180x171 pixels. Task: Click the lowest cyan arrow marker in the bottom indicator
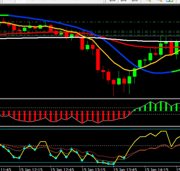coord(113,164)
